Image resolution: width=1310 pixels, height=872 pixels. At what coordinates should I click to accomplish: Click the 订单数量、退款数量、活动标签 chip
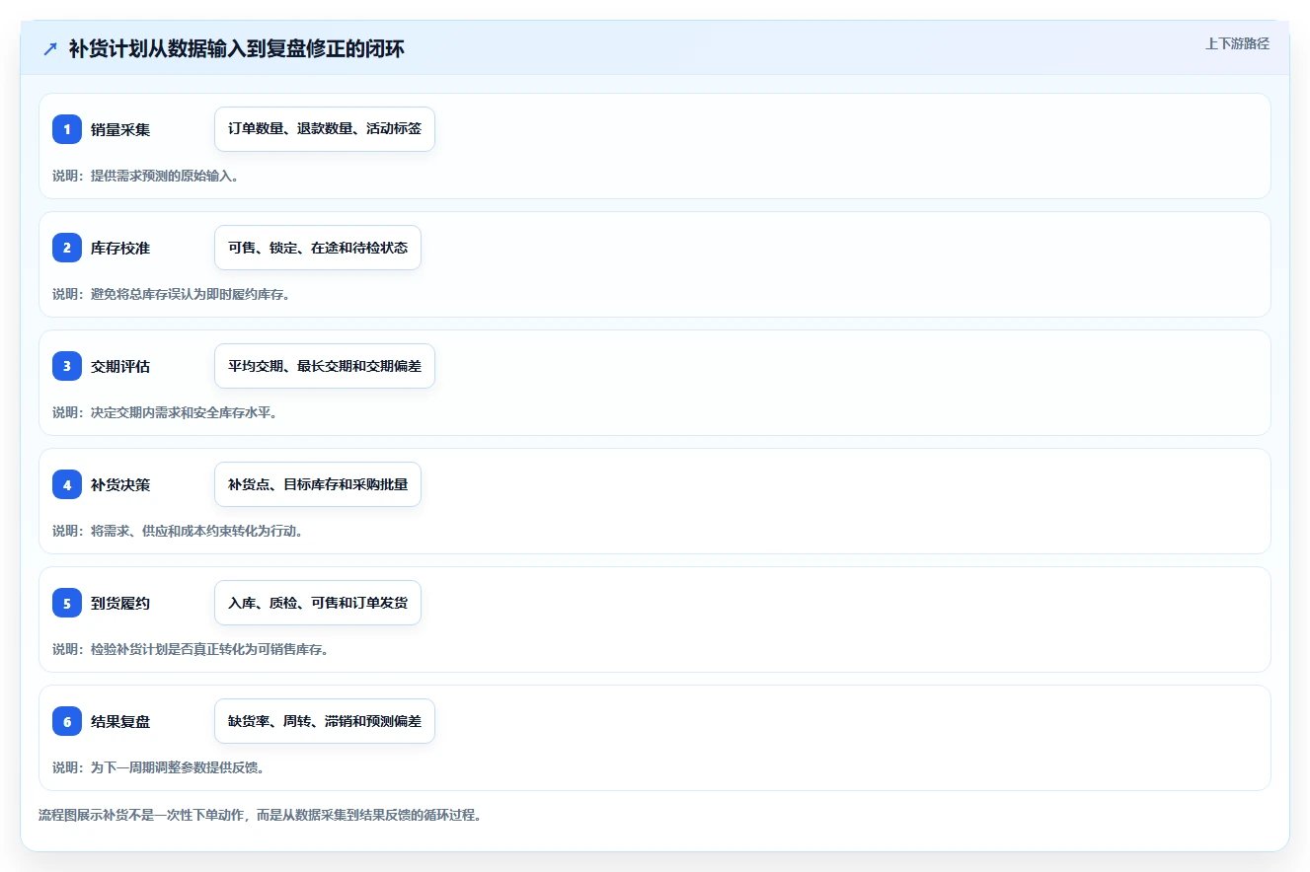[x=325, y=129]
